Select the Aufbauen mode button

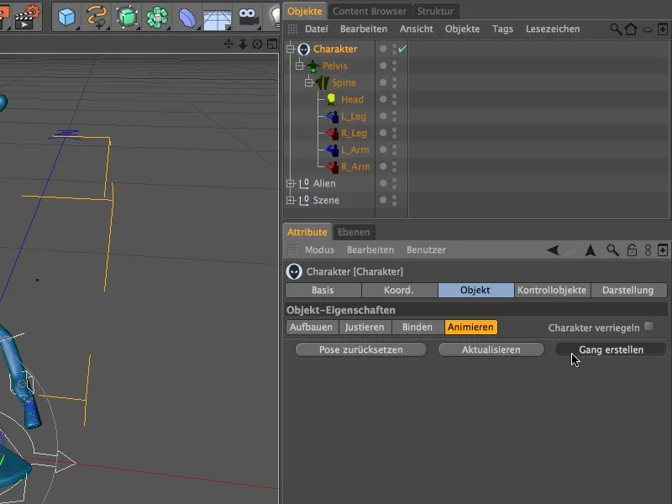click(311, 327)
